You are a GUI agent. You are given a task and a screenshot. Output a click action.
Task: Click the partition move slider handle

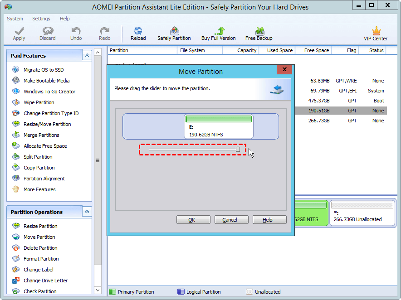[238, 149]
